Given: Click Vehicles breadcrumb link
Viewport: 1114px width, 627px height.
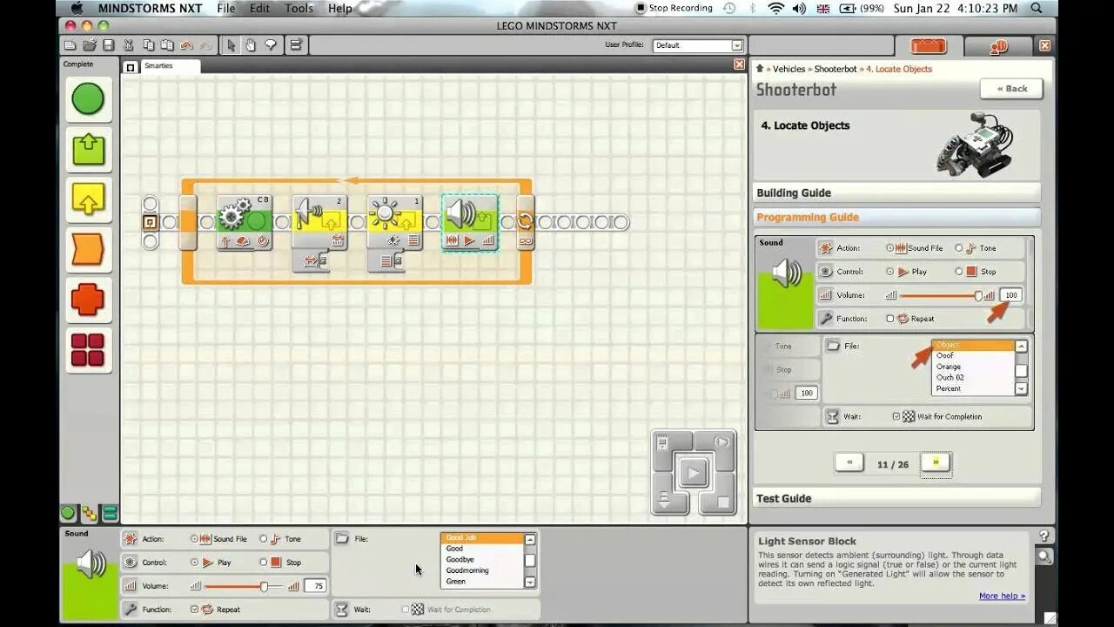Looking at the screenshot, I should (x=789, y=69).
